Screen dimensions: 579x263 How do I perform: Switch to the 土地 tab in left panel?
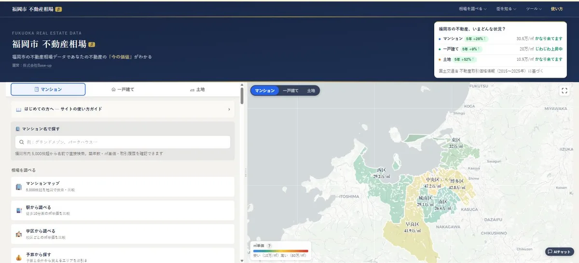(197, 89)
